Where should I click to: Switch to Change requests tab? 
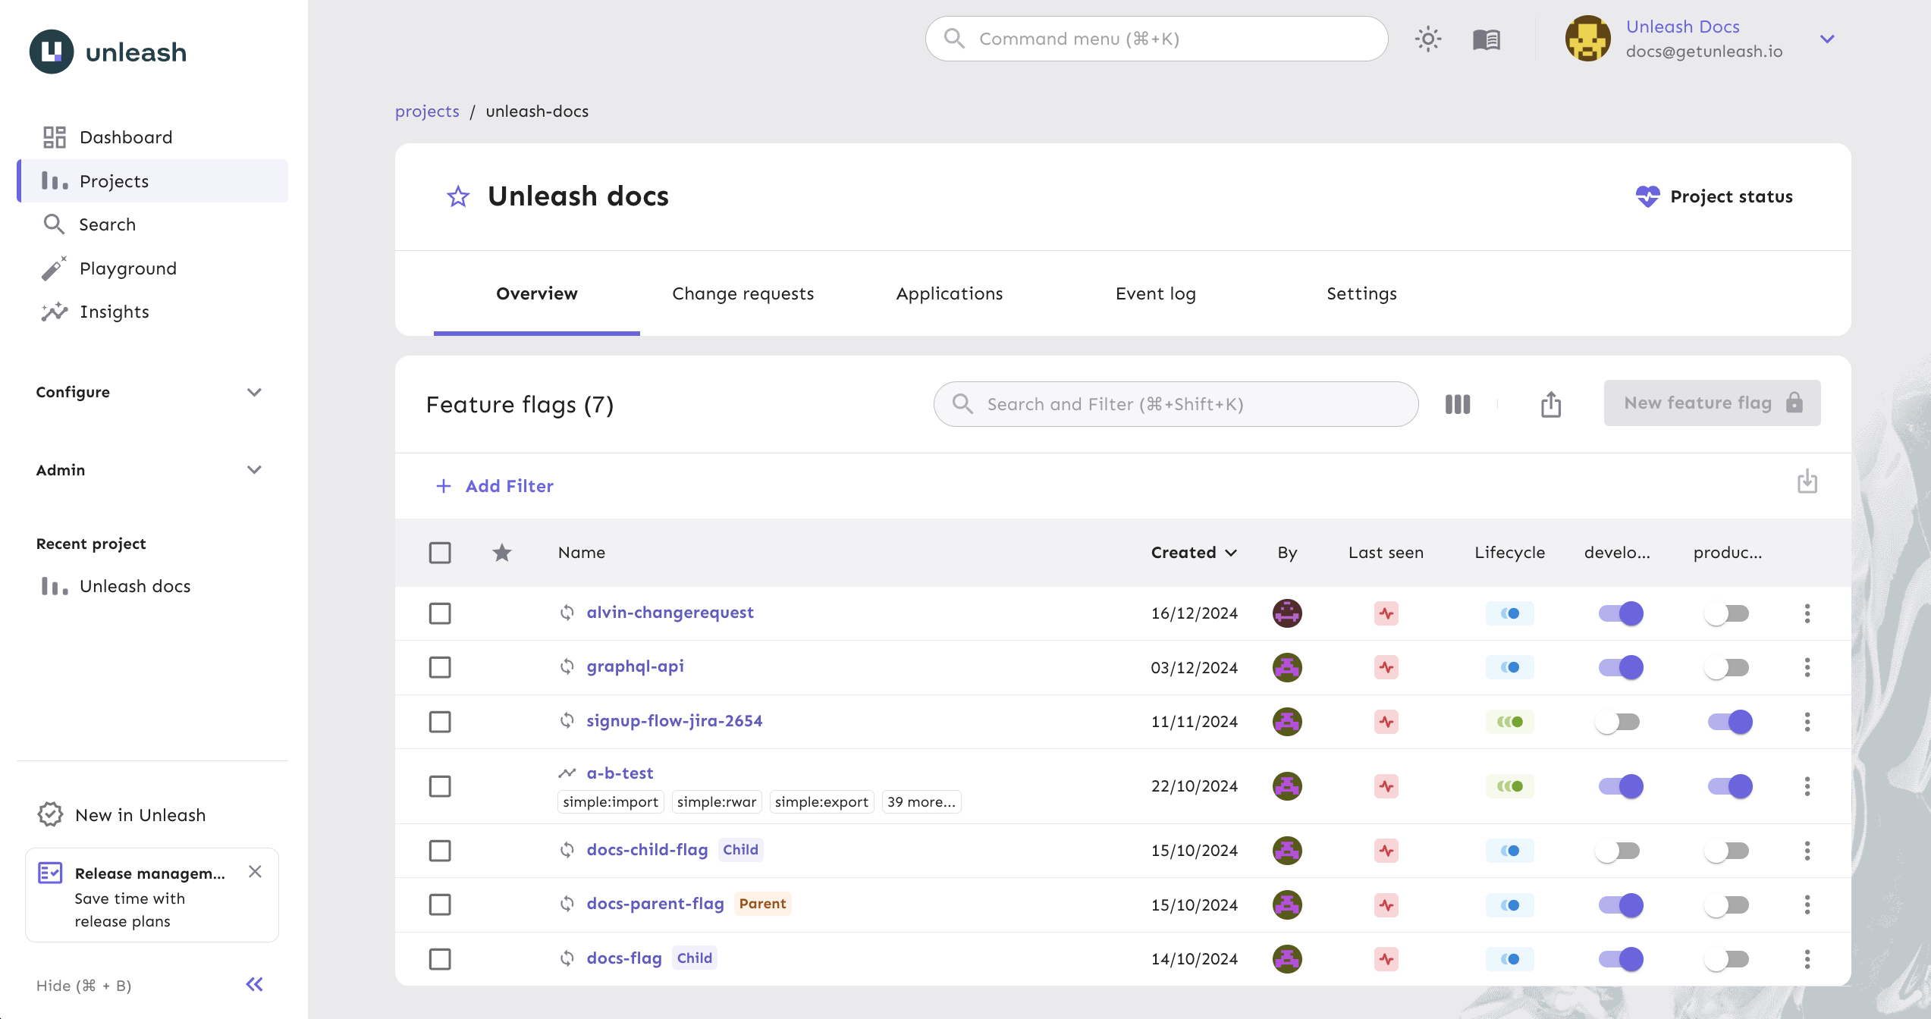tap(743, 293)
